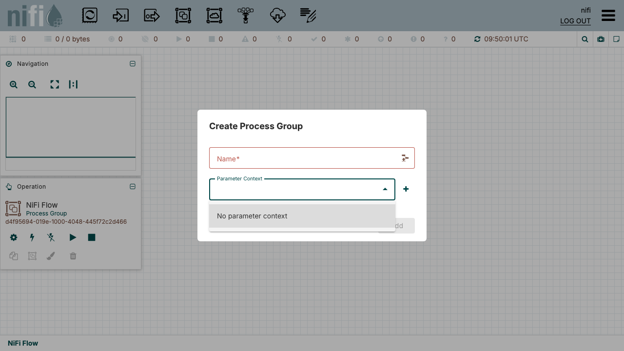The image size is (624, 351).
Task: Click the Start play button in Operation panel
Action: point(73,237)
